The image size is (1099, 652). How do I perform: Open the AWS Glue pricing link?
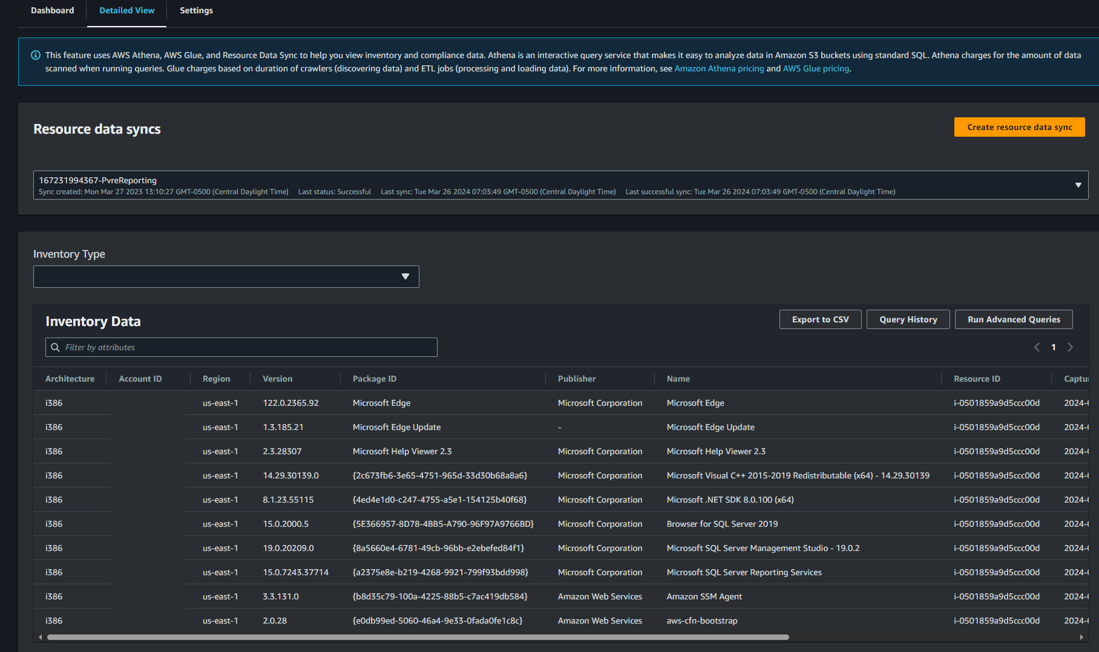click(x=816, y=68)
